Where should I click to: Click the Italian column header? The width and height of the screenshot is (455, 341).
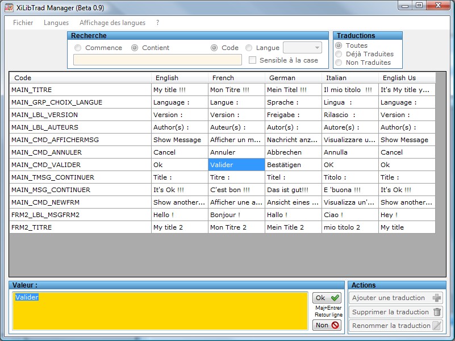[350, 78]
